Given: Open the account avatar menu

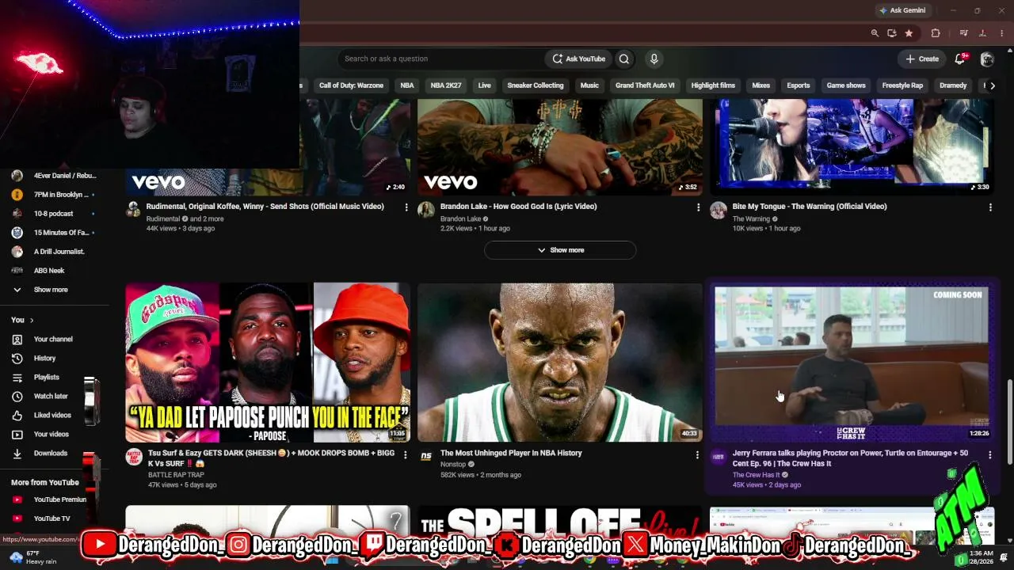Looking at the screenshot, I should point(987,59).
